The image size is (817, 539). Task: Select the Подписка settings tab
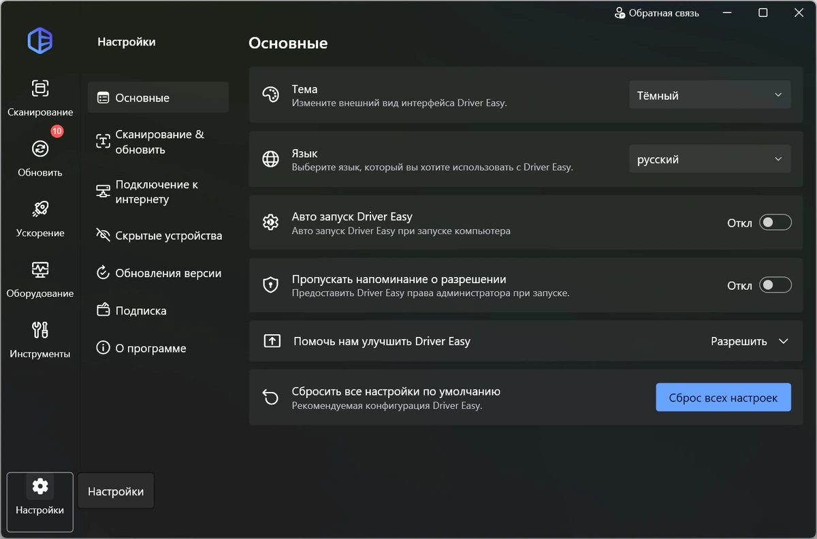[158, 310]
